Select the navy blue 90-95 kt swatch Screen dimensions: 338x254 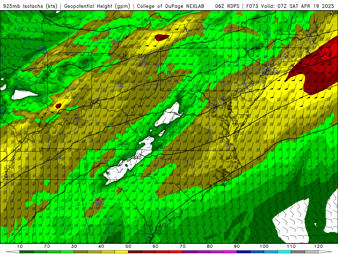(x=244, y=252)
